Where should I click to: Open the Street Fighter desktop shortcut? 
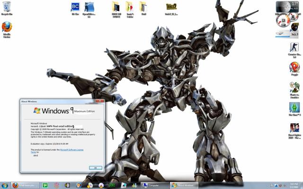[294, 131]
